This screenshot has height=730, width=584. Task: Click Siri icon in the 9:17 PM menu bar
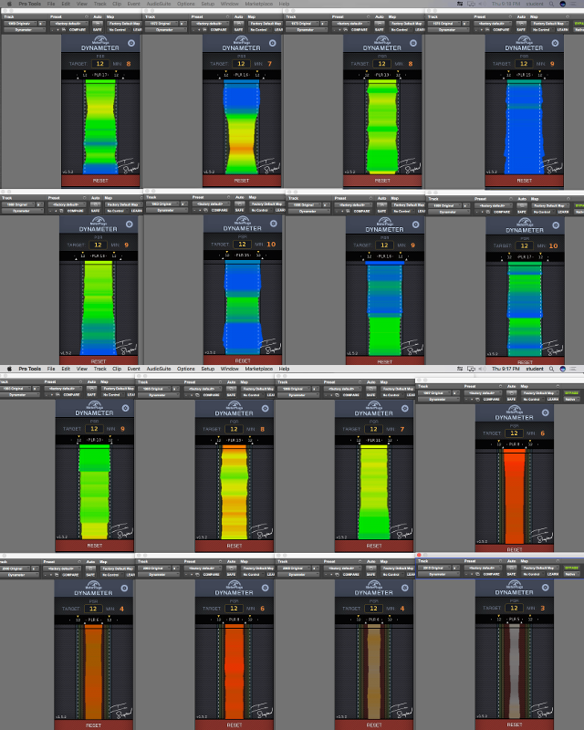[563, 369]
